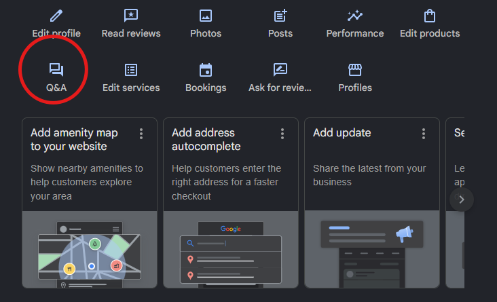Click the Edit services label
This screenshot has width=497, height=302.
click(131, 88)
